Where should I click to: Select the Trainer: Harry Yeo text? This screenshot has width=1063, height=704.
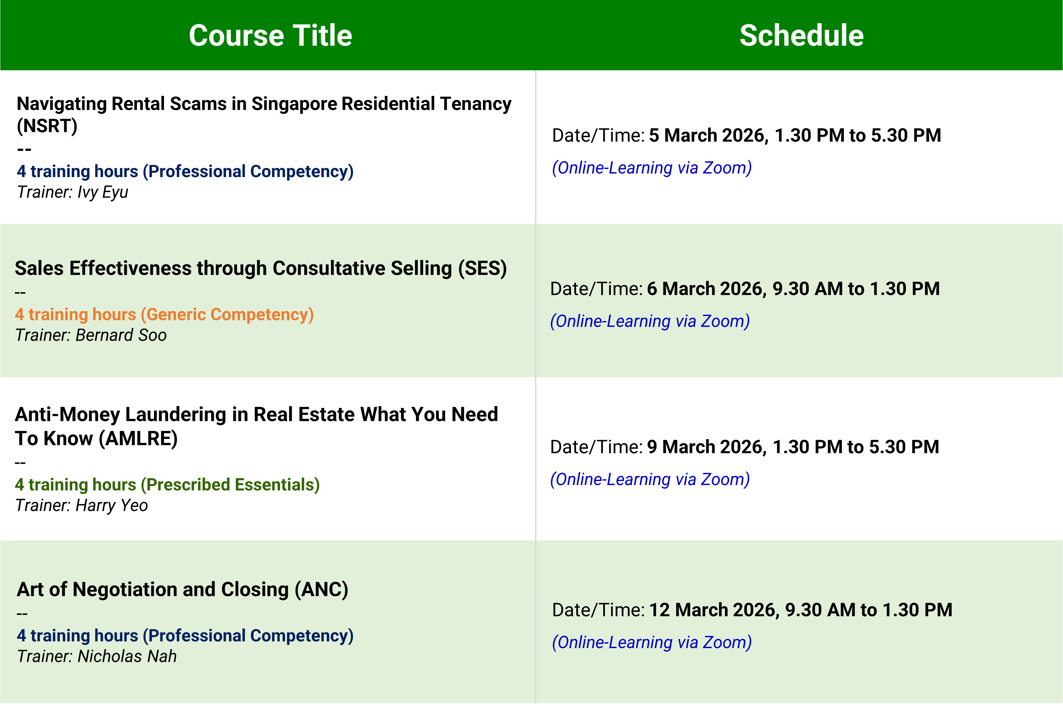82,506
